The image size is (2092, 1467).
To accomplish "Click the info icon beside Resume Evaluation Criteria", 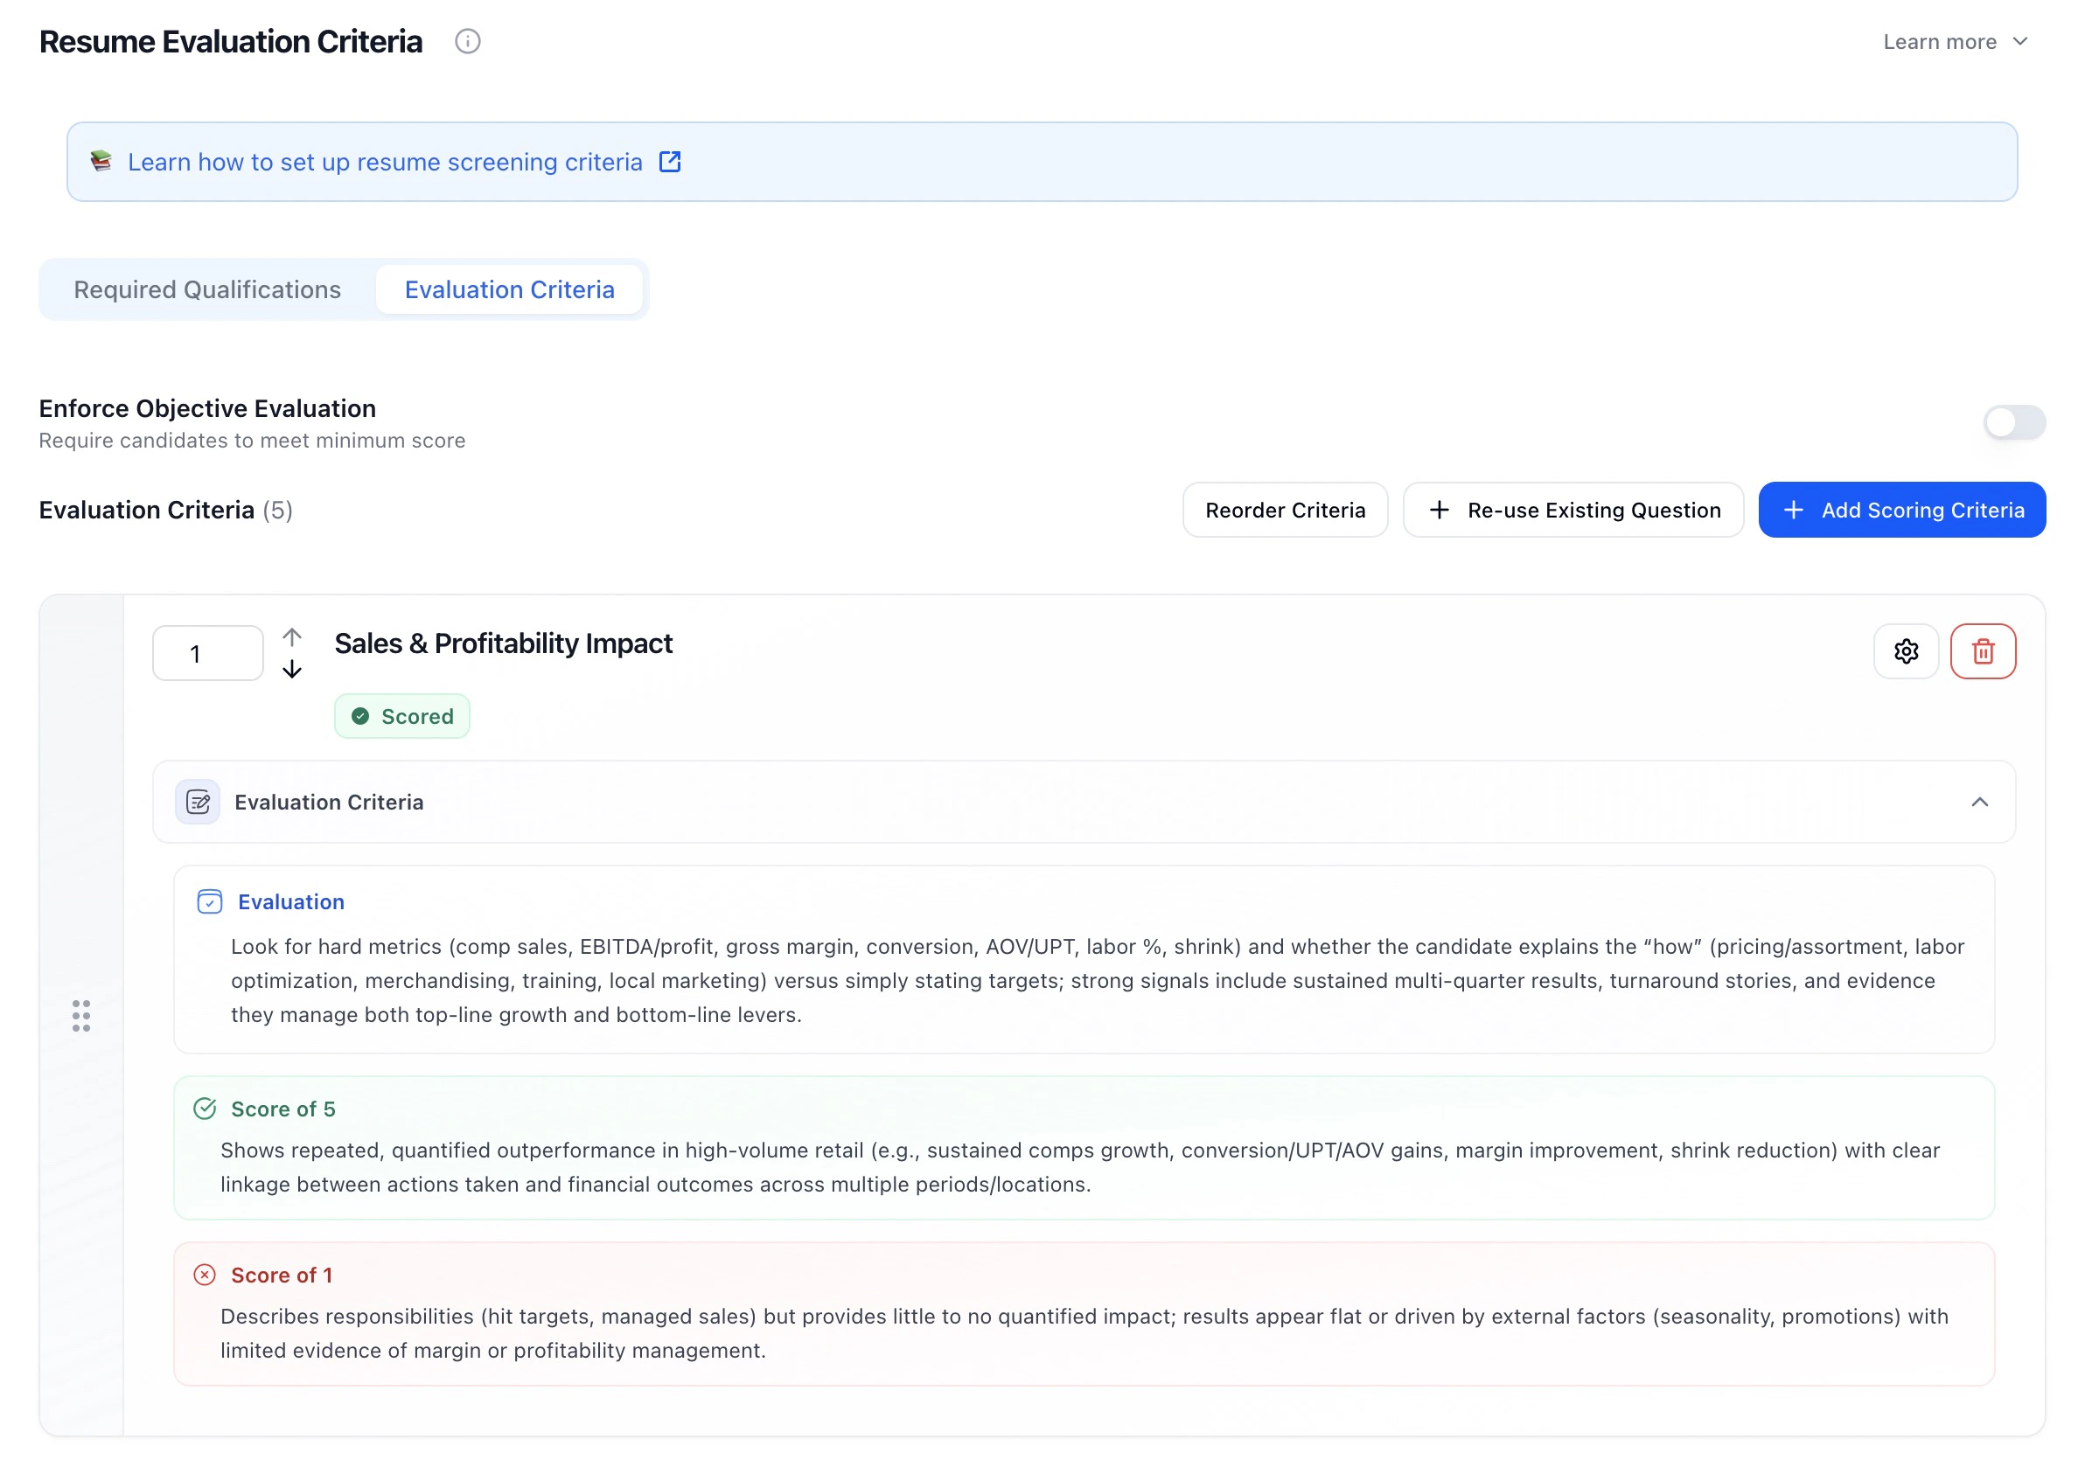I will (467, 42).
